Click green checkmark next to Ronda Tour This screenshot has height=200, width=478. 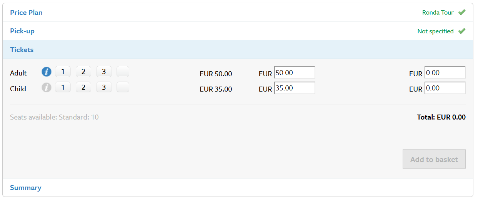[462, 12]
